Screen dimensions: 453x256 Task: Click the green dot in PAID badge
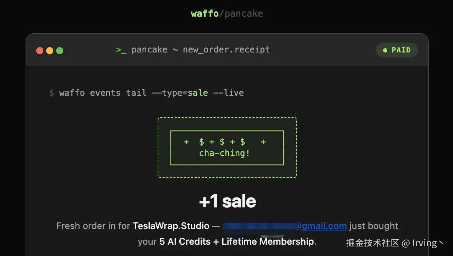(385, 50)
